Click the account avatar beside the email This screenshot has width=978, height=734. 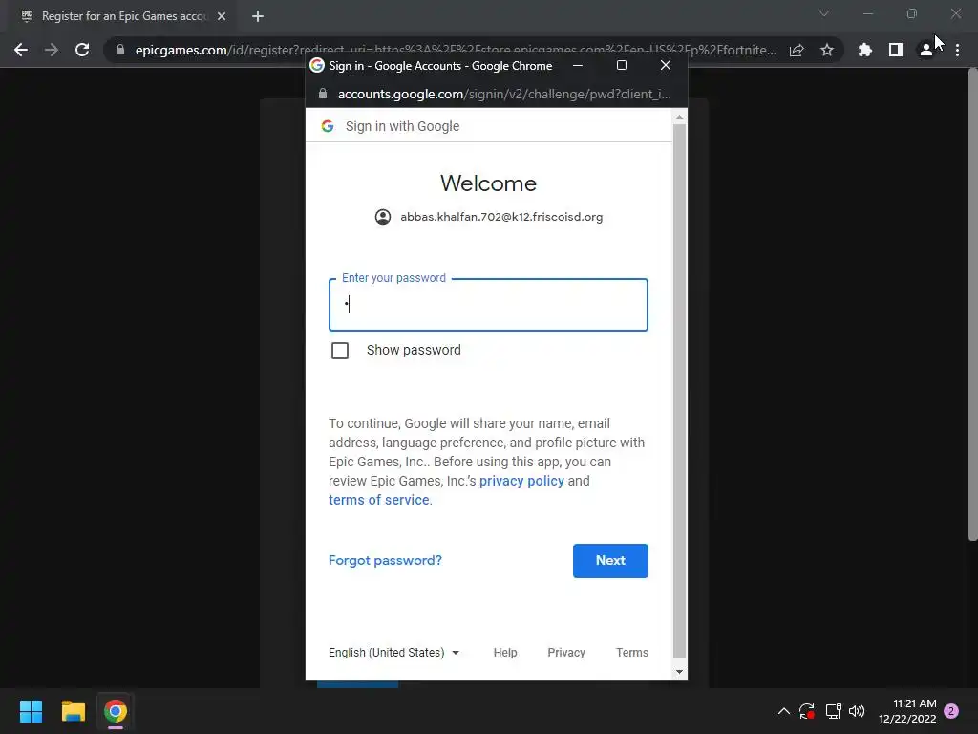pyautogui.click(x=383, y=217)
